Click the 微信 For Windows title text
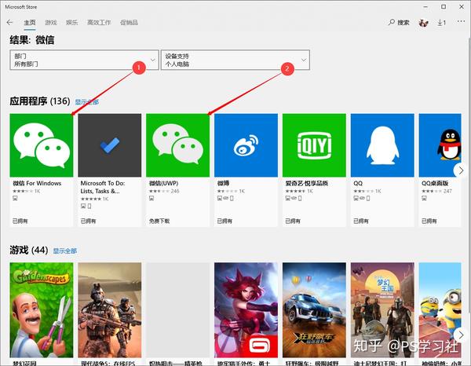 [x=37, y=183]
